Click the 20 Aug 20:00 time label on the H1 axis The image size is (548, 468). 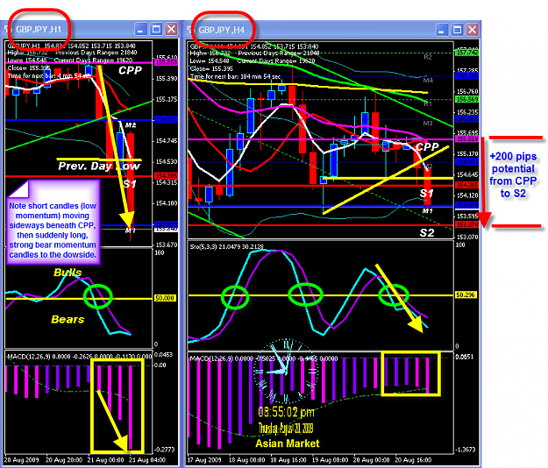tap(64, 459)
